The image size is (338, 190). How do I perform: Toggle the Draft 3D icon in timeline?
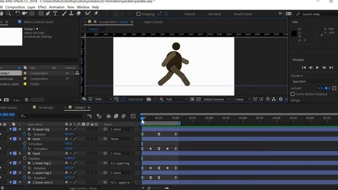tap(99, 116)
